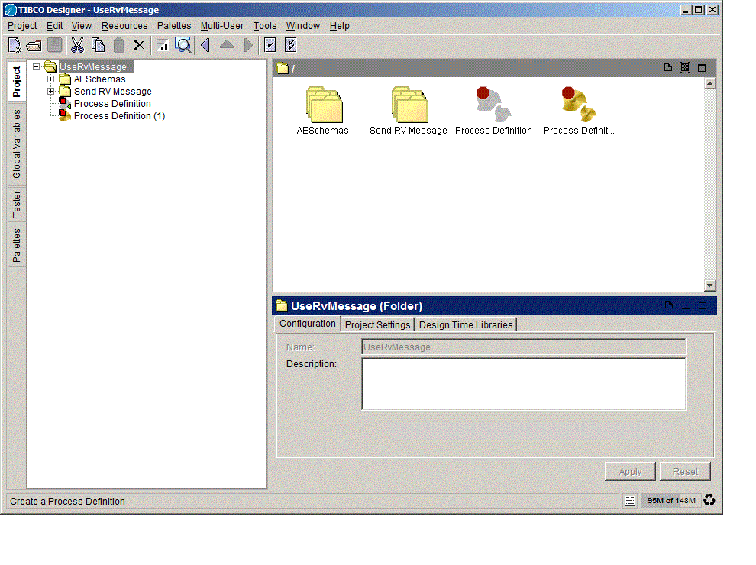
Task: Switch to the Palettes side tab
Action: [16, 245]
